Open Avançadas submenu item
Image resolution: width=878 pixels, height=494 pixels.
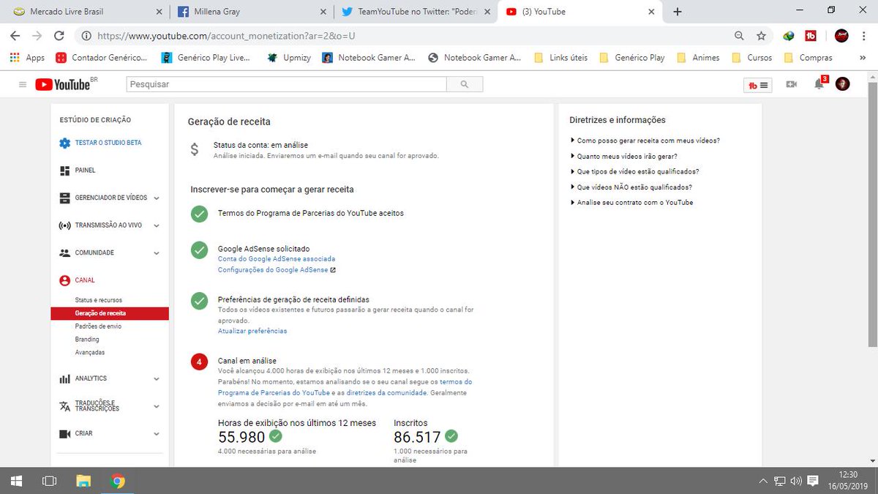point(90,353)
